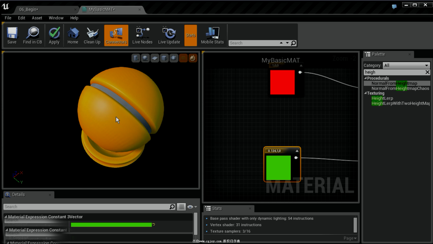Collapse the second Material Expression Constant section
The width and height of the screenshot is (433, 244).
(x=7, y=230)
